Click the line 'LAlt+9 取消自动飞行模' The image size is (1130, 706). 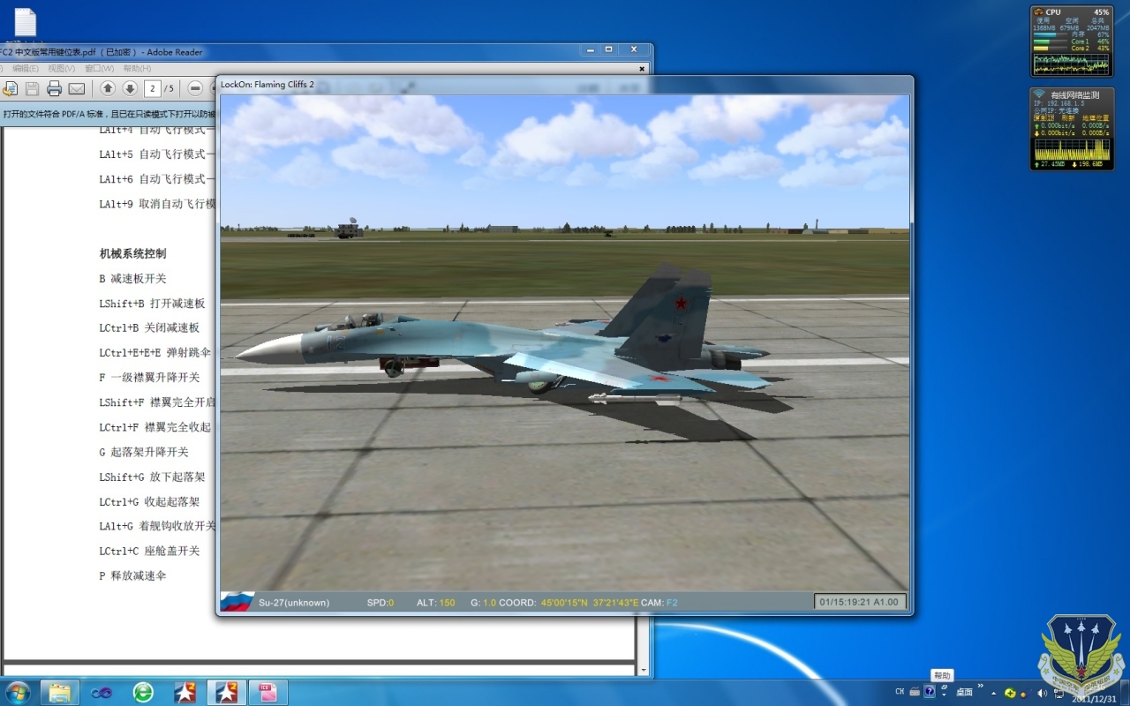pyautogui.click(x=157, y=204)
